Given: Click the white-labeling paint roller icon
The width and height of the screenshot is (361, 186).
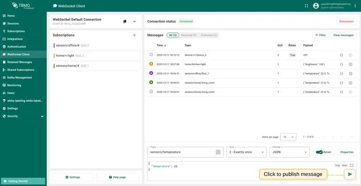Looking at the screenshot, I should click(x=4, y=101).
